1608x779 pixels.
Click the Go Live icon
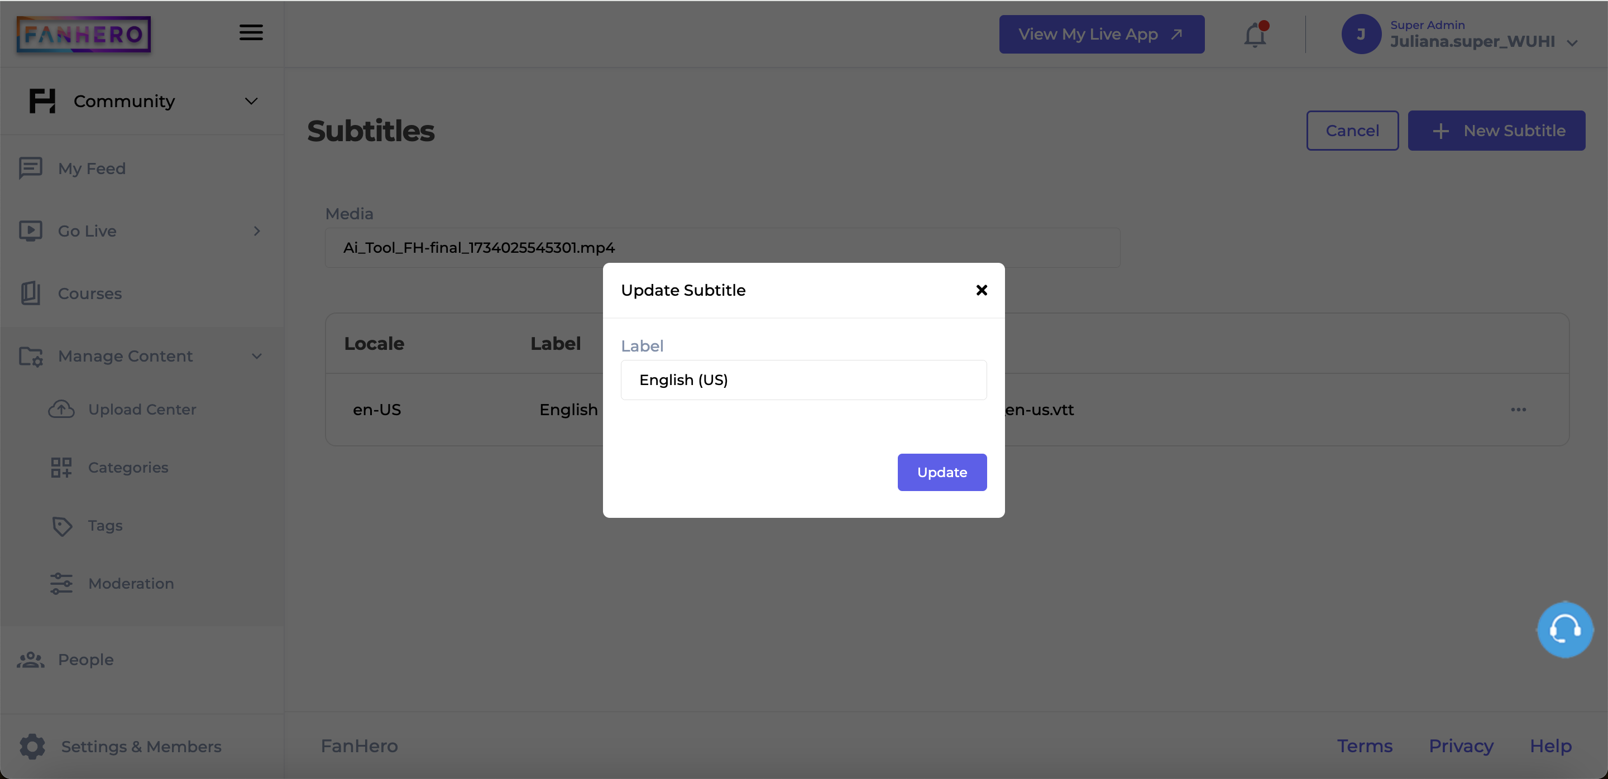31,230
